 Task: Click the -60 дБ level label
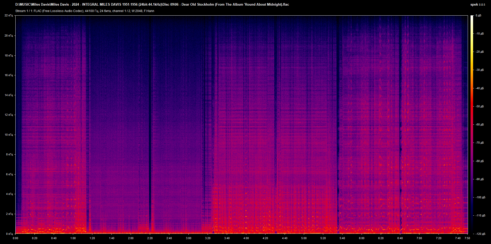(480, 125)
